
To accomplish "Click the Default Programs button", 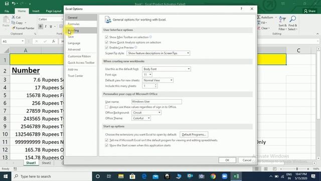I will click(x=194, y=135).
